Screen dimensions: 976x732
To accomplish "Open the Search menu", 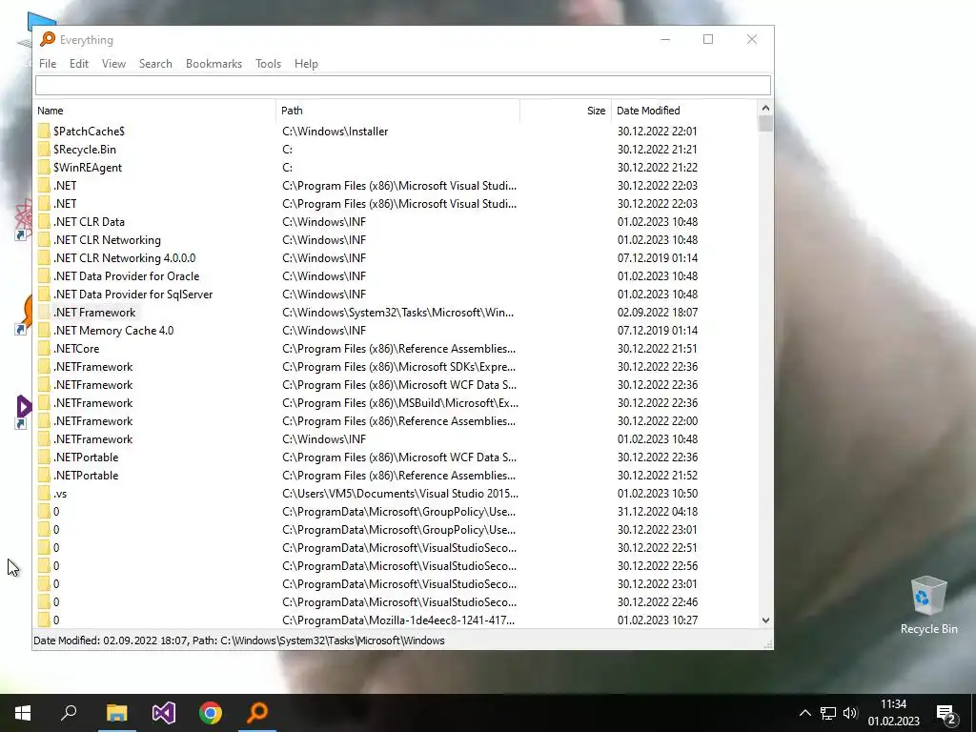I will [x=155, y=64].
